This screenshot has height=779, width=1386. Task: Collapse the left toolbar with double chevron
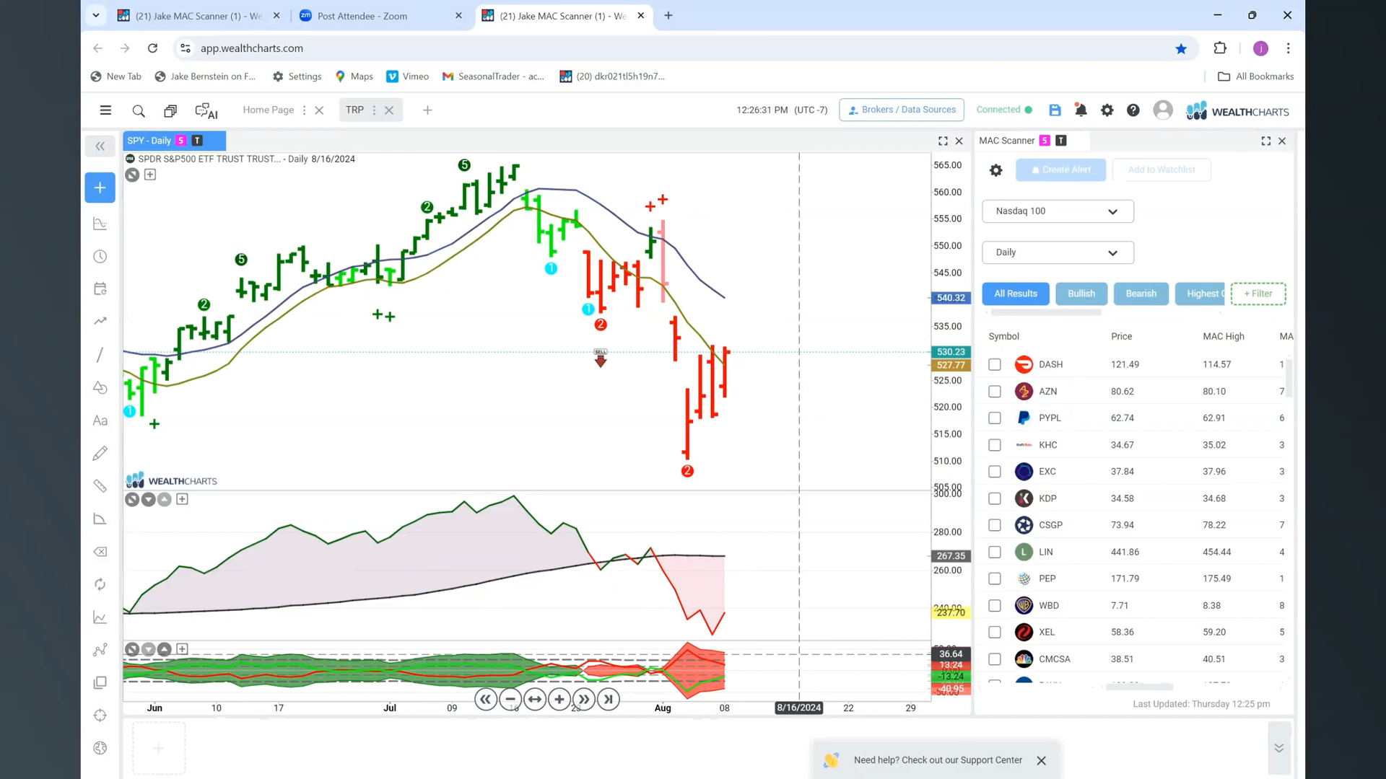tap(100, 146)
